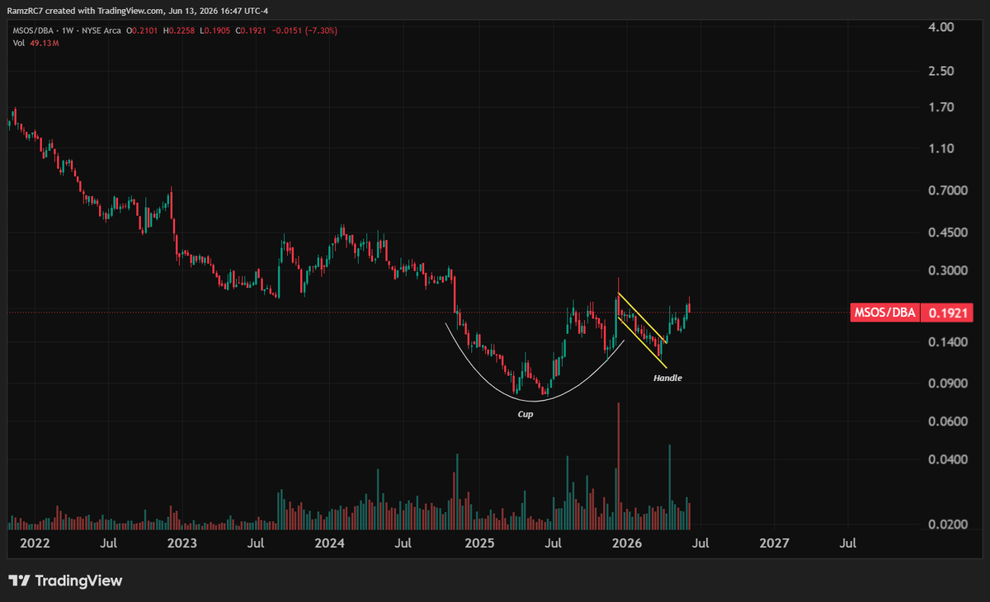Viewport: 990px width, 602px height.
Task: Click the 2026 label on time axis
Action: point(627,543)
